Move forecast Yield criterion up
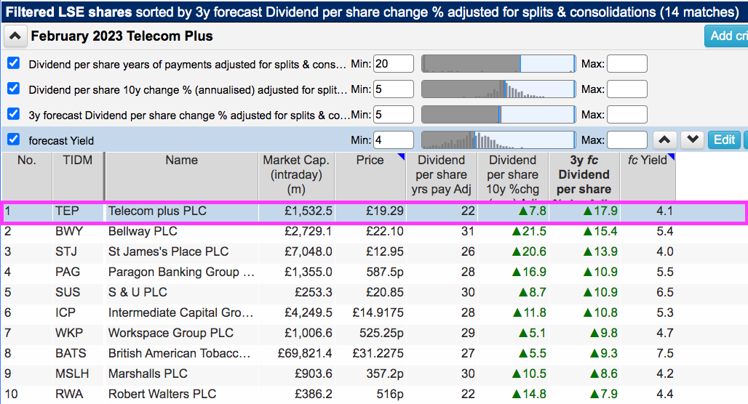Viewport: 748px width, 404px height. click(x=664, y=140)
